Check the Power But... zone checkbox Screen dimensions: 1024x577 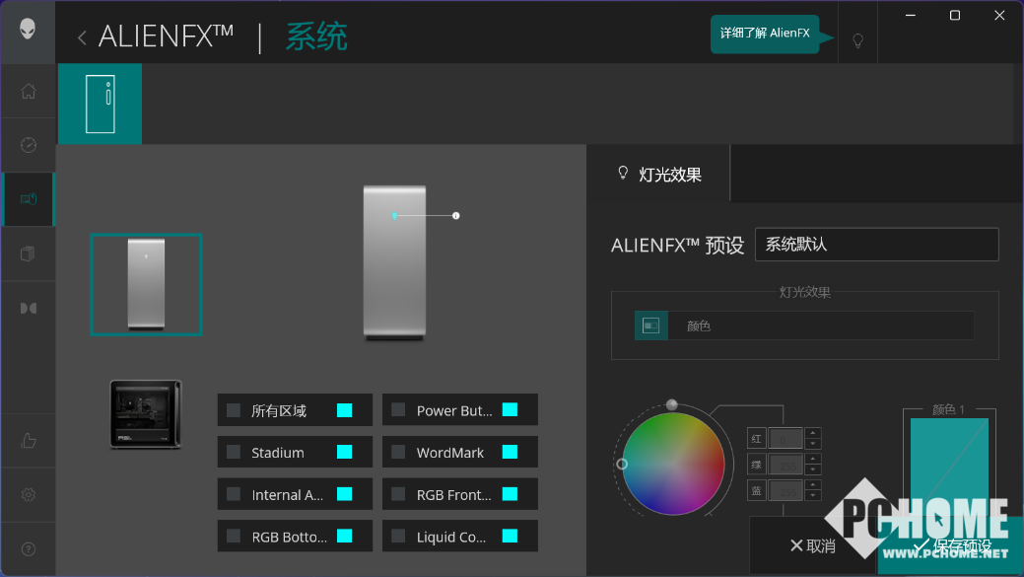tap(398, 410)
